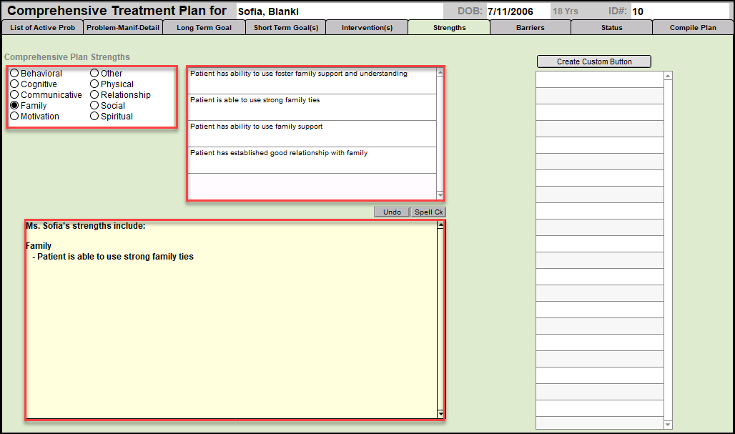Select the Behavioral radio button

[x=14, y=74]
